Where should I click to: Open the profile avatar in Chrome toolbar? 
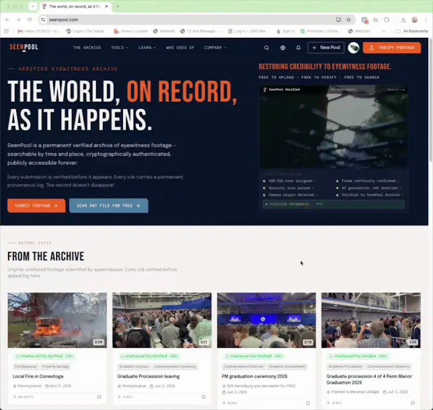415,19
